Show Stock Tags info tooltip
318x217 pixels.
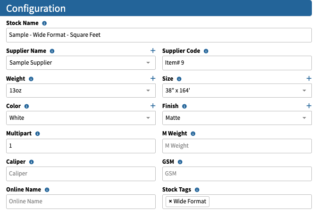point(197,190)
